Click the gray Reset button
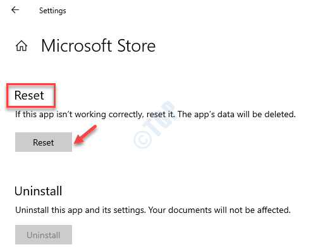This screenshot has height=252, width=311. [44, 142]
